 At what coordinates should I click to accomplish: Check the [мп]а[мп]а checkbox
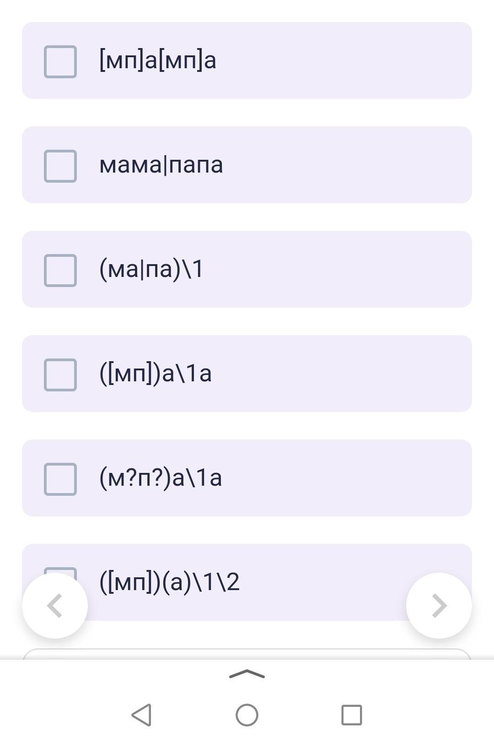[60, 61]
